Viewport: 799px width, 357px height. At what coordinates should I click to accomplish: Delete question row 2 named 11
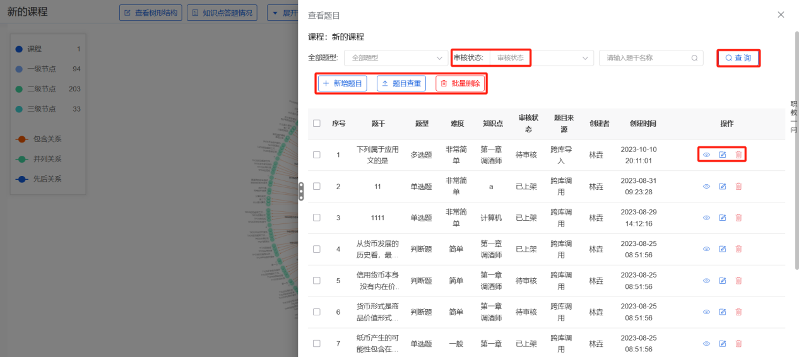point(738,186)
